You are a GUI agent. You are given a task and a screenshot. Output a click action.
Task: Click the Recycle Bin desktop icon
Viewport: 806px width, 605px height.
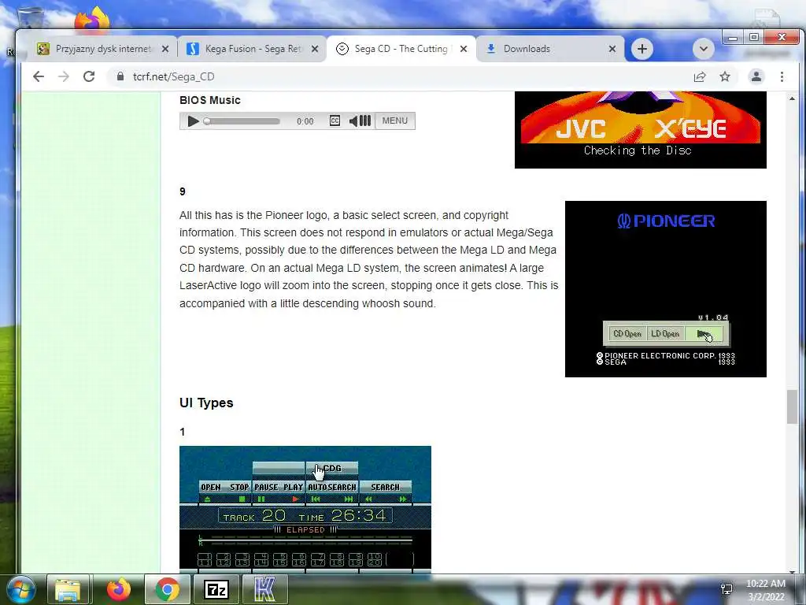(30, 18)
